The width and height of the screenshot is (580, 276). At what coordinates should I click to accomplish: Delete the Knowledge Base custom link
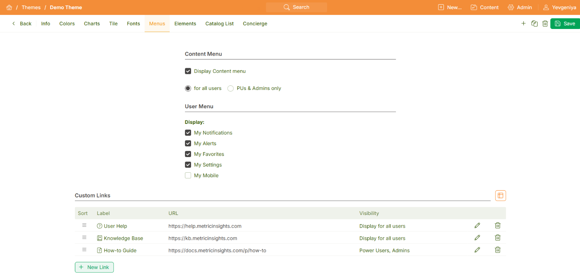pos(497,238)
